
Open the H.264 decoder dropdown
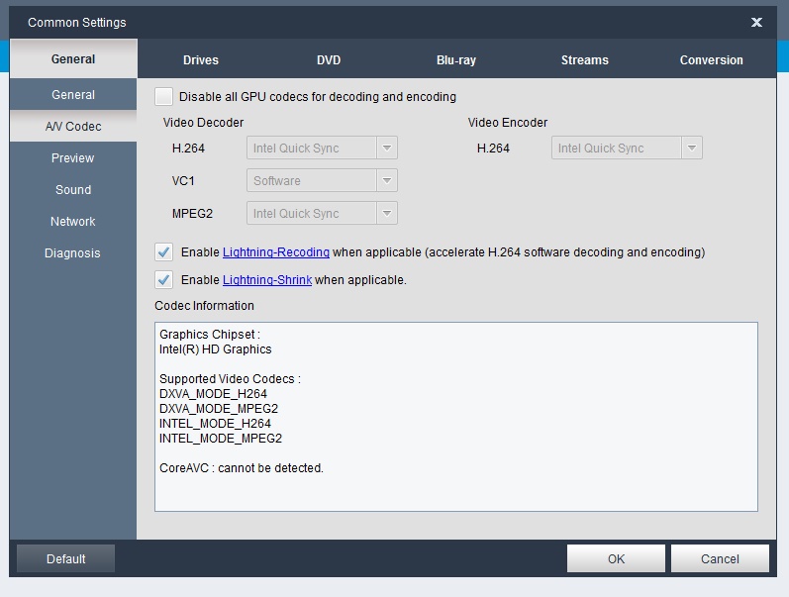coord(322,148)
